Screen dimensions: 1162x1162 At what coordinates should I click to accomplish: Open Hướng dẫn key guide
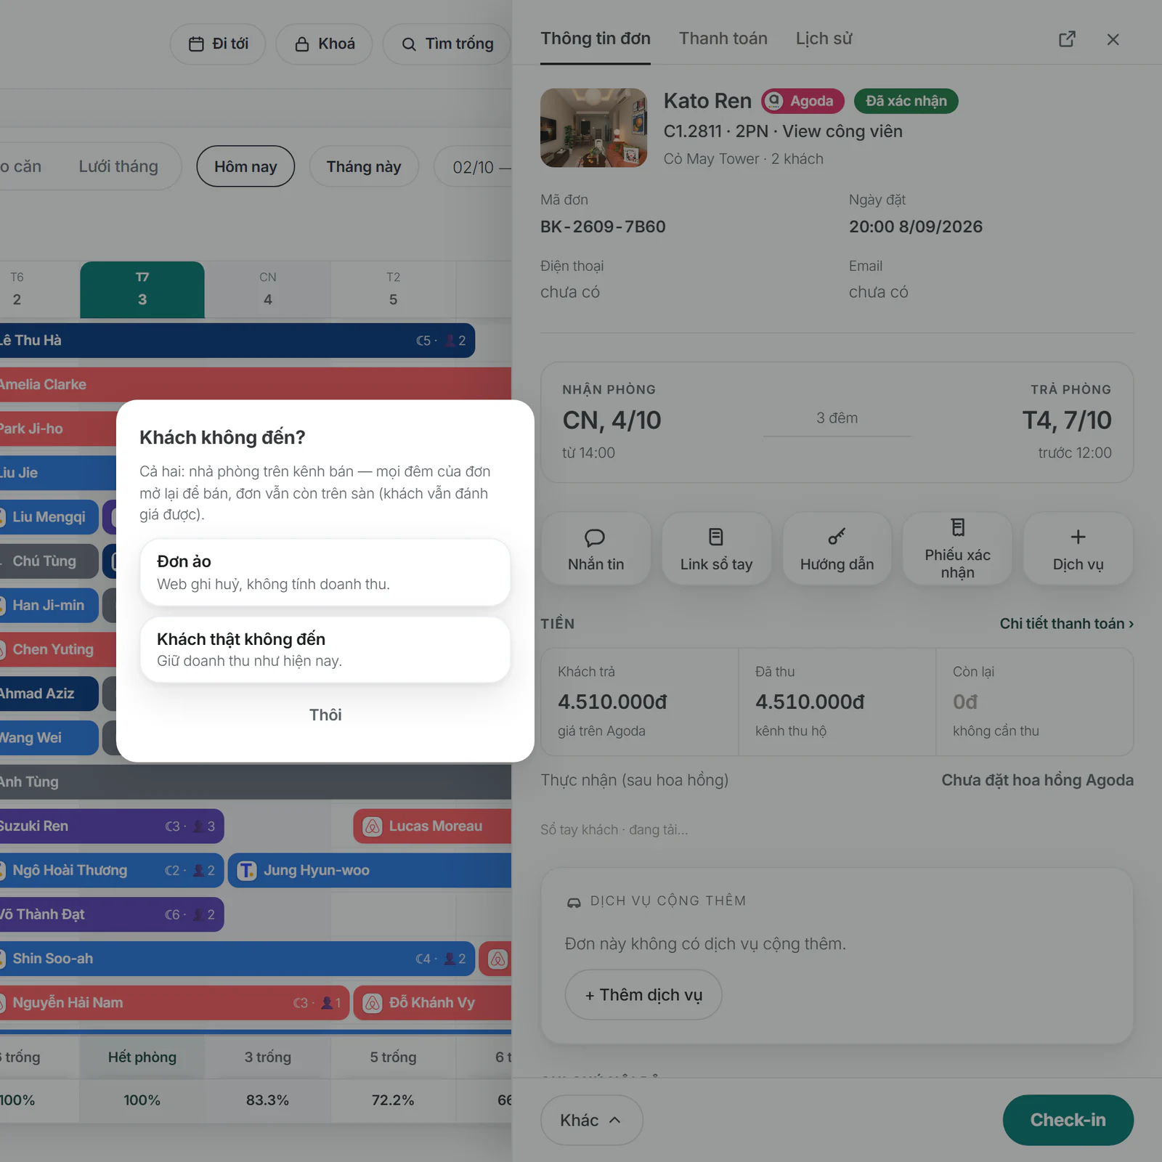[837, 549]
